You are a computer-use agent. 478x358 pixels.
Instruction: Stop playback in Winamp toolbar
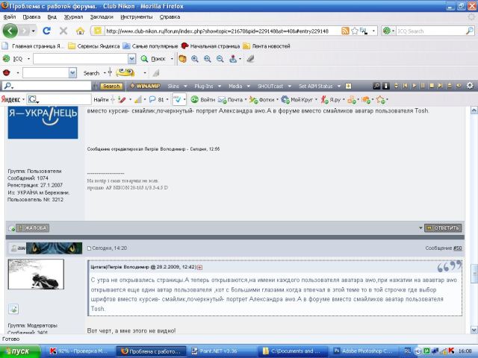pos(432,86)
